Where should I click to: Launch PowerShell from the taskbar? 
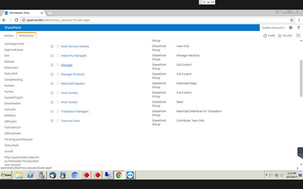(x=31, y=175)
